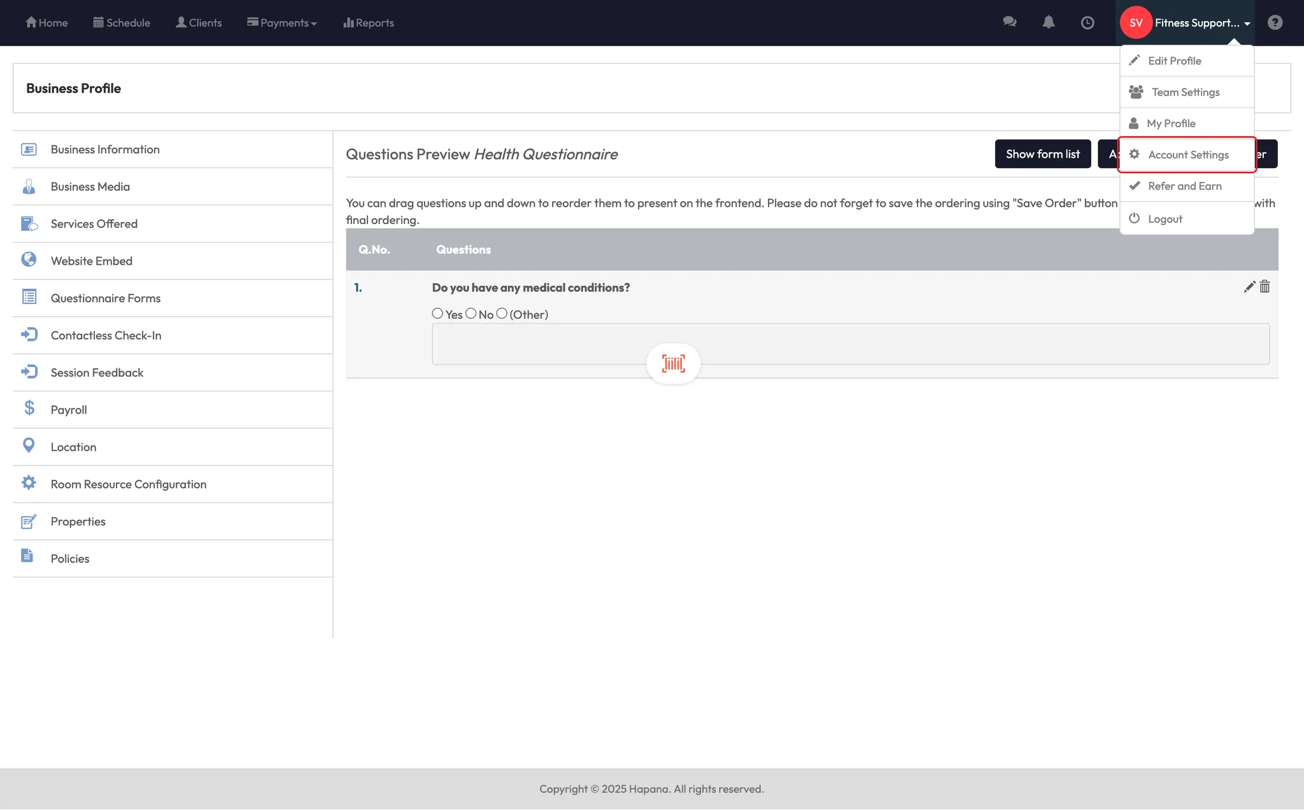
Task: Open Questionnaire Forms in sidebar
Action: (106, 298)
